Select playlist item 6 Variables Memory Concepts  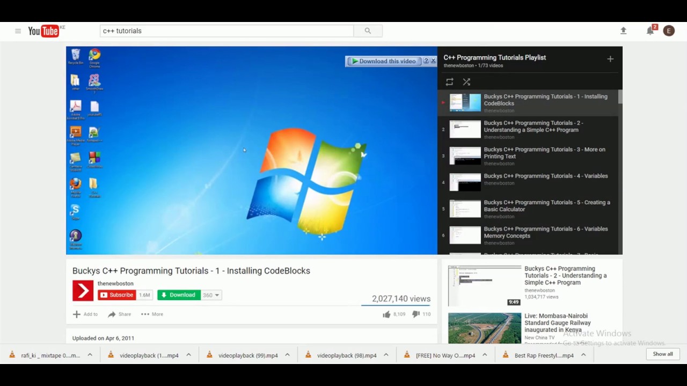(x=528, y=235)
